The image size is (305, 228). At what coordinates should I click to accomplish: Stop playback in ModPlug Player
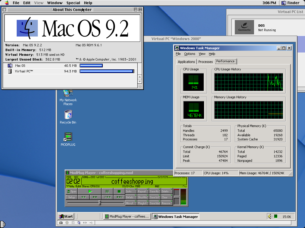click(119, 191)
